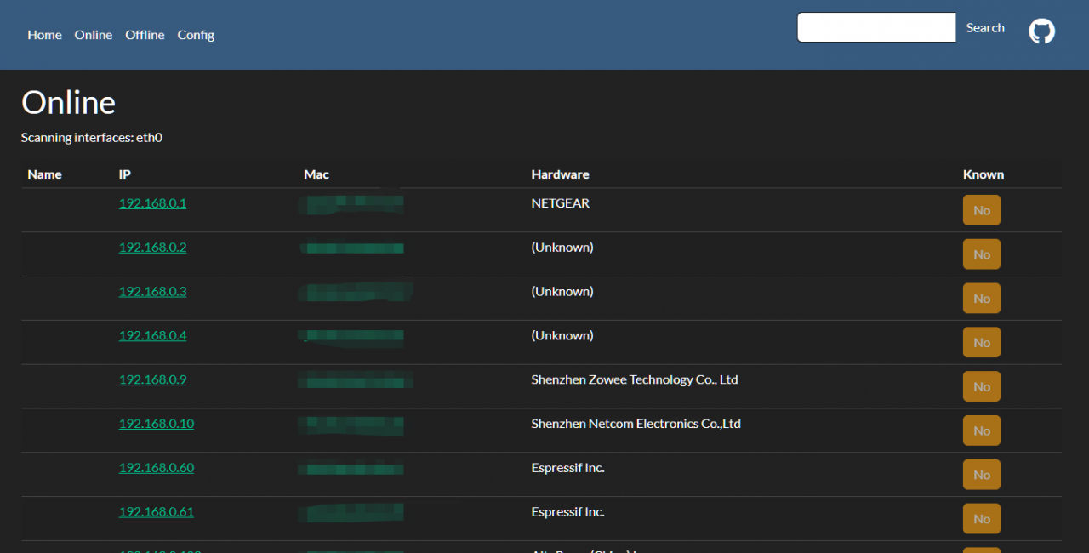Viewport: 1089px width, 553px height.
Task: Click the Name column header
Action: coord(44,174)
